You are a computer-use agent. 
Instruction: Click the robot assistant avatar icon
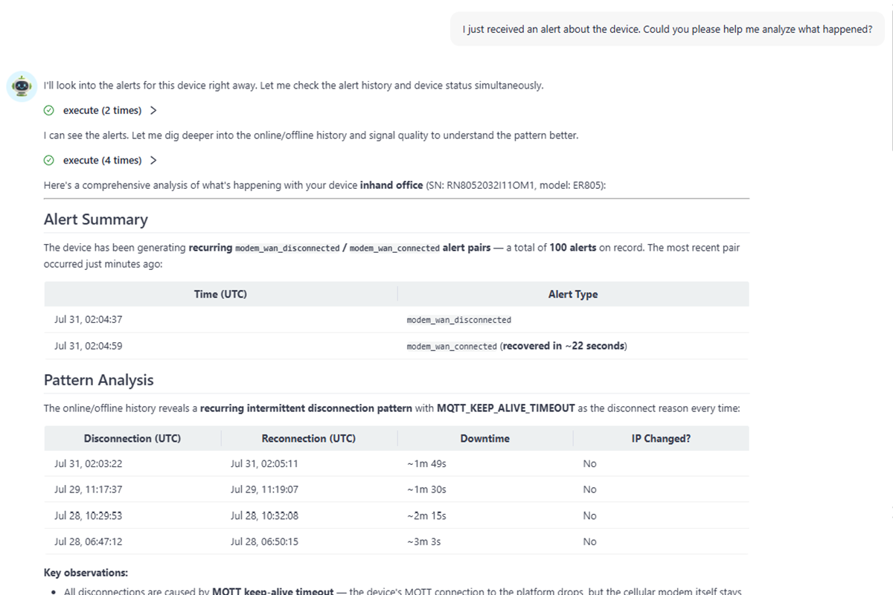tap(22, 86)
